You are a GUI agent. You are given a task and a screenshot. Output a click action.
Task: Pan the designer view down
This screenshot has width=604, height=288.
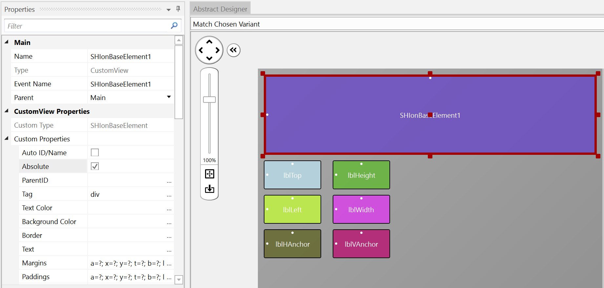pos(209,59)
